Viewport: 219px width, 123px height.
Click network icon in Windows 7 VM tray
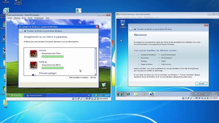tap(203, 94)
